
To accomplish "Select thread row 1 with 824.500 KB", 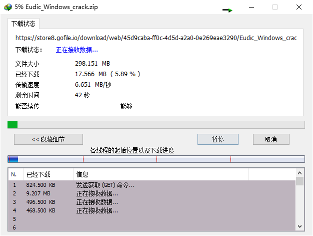I will coord(151,185).
